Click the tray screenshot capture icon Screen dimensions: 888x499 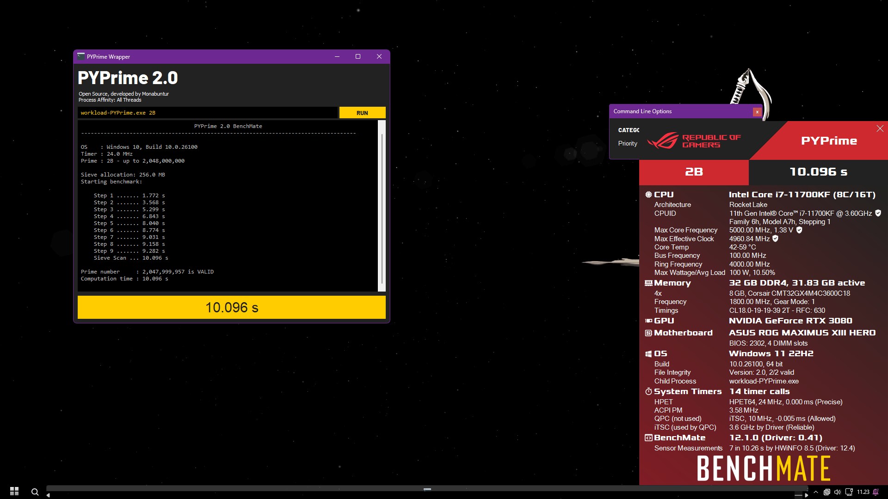click(x=826, y=492)
